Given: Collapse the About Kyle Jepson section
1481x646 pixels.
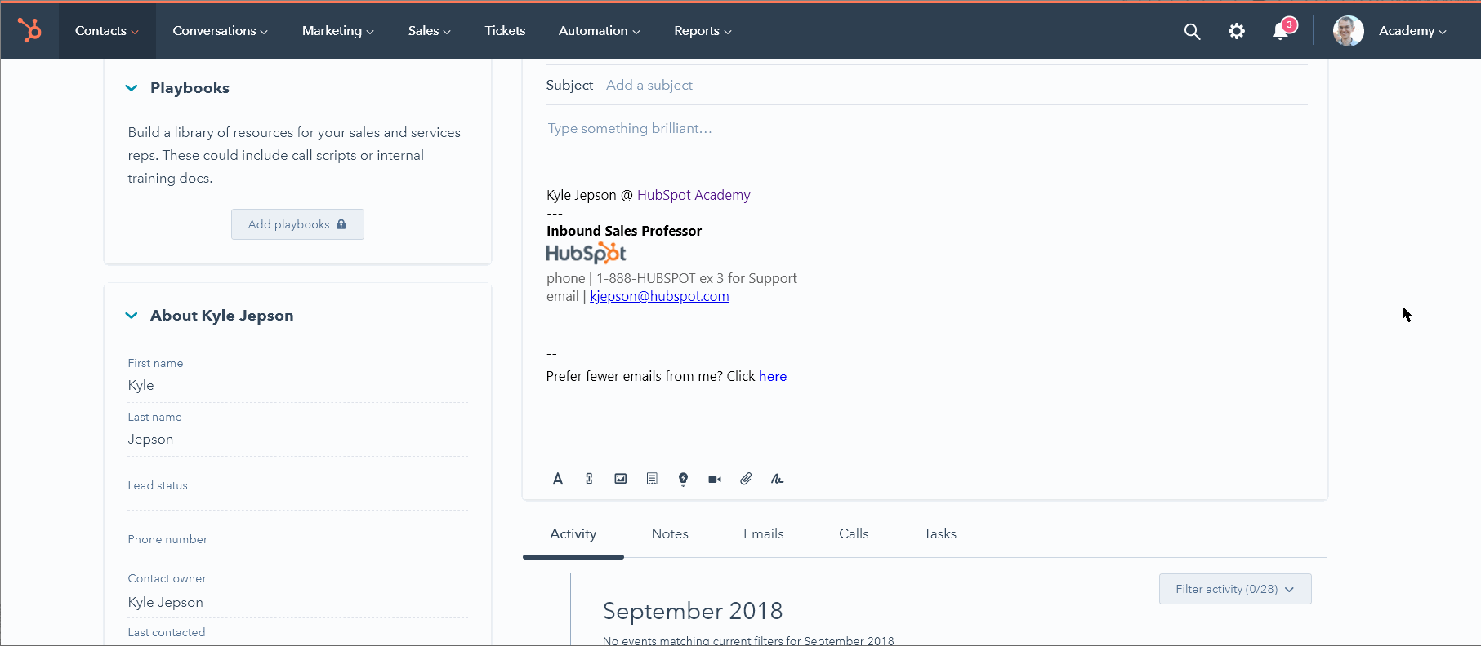Looking at the screenshot, I should tap(131, 316).
